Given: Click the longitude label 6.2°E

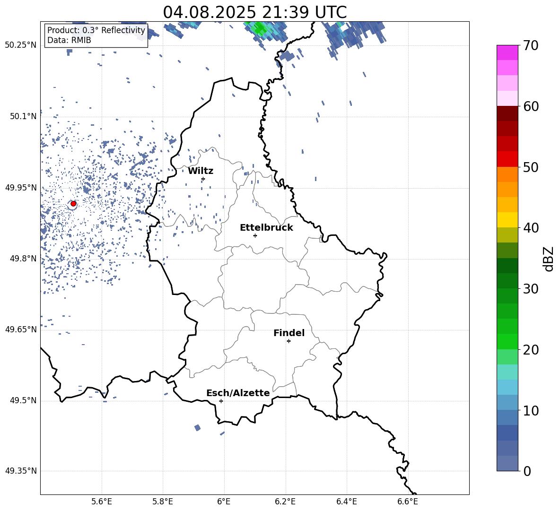Looking at the screenshot, I should [x=285, y=502].
